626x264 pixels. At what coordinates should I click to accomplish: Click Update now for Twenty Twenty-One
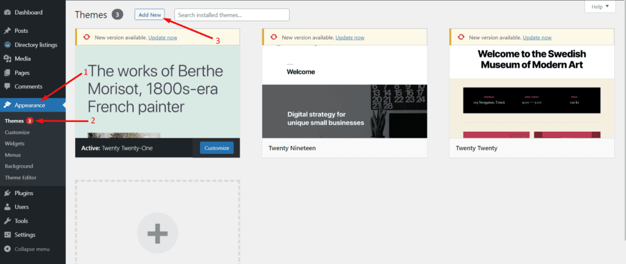pos(163,37)
